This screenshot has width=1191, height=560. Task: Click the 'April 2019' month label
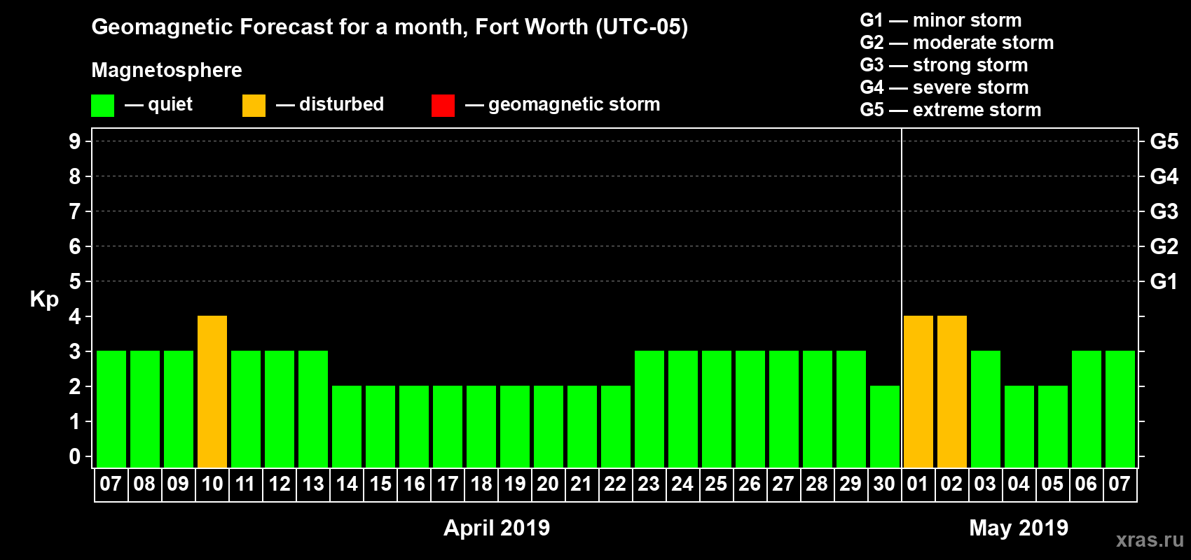pyautogui.click(x=497, y=528)
